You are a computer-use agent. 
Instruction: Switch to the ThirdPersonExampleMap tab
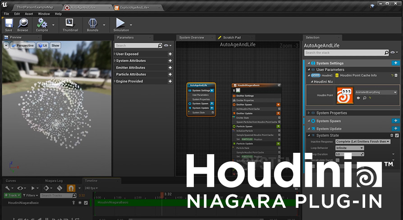pos(35,8)
